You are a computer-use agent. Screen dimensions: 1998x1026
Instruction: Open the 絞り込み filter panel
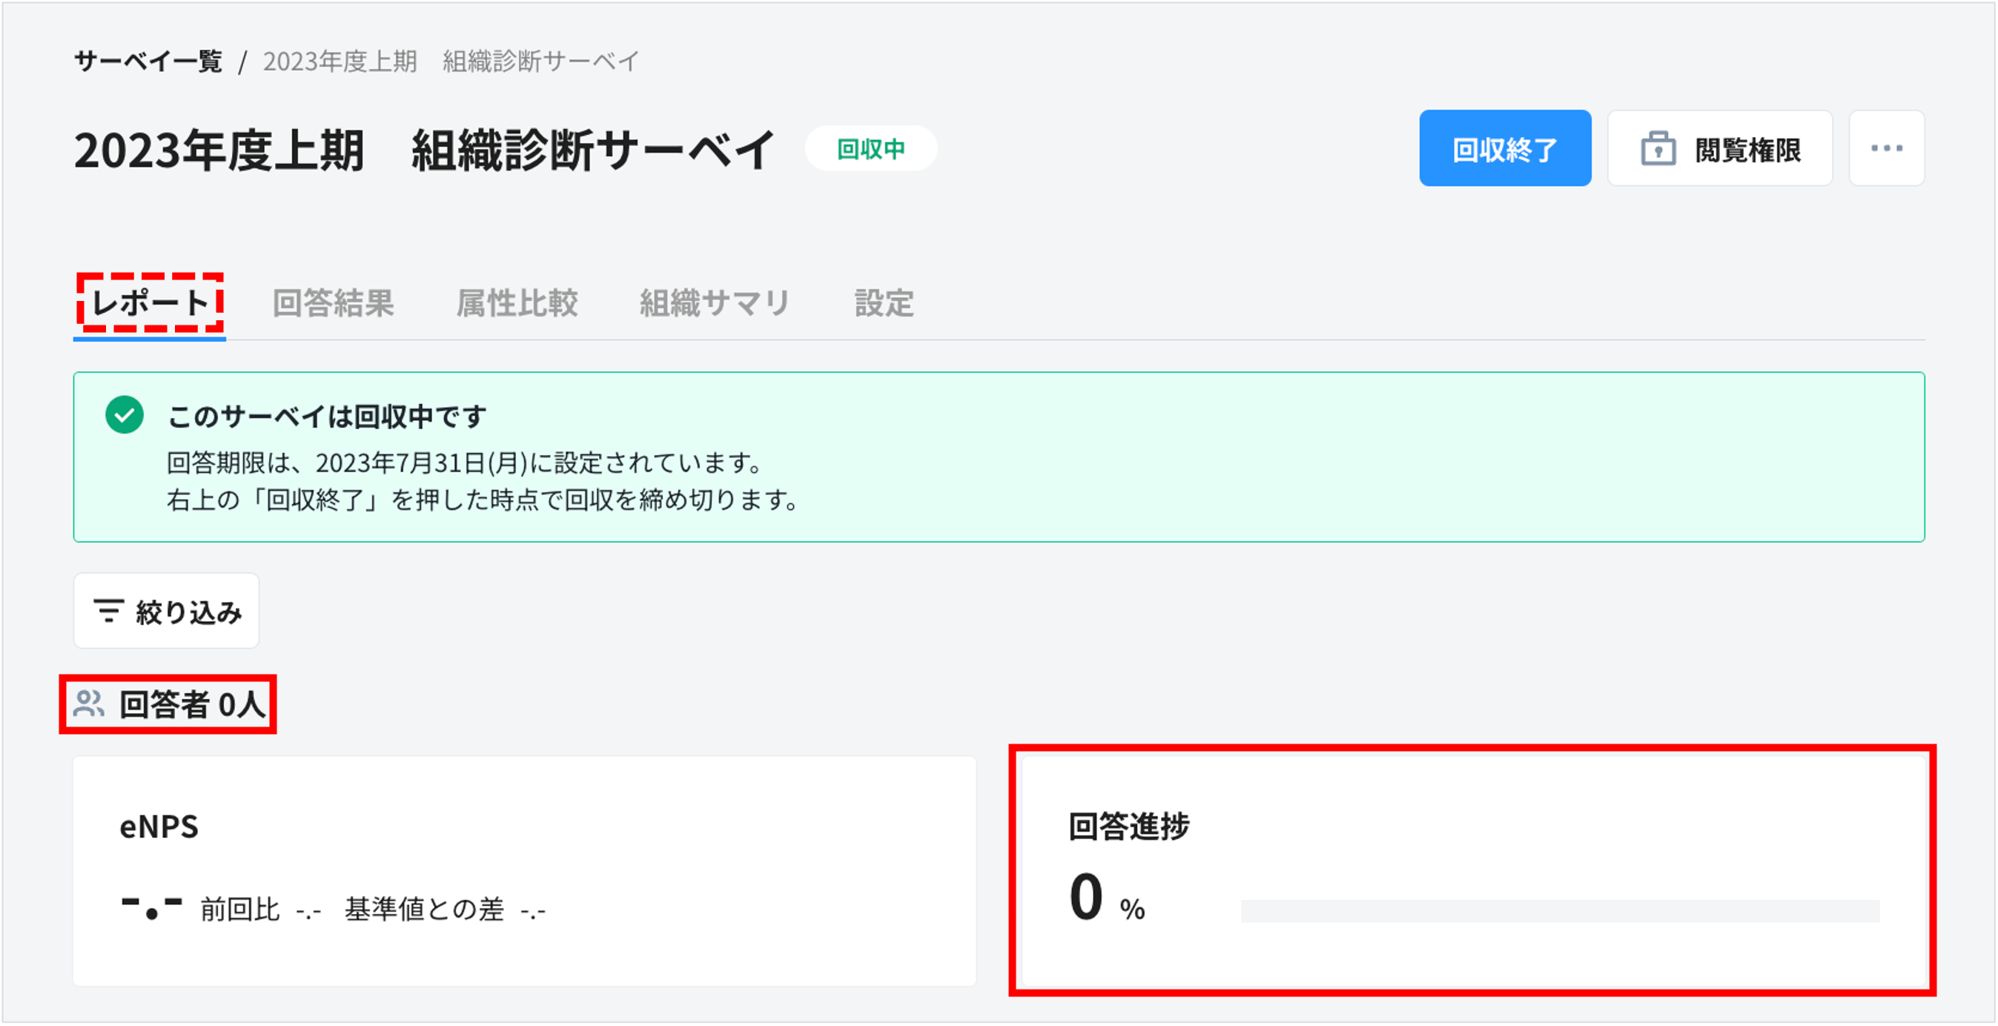(166, 610)
